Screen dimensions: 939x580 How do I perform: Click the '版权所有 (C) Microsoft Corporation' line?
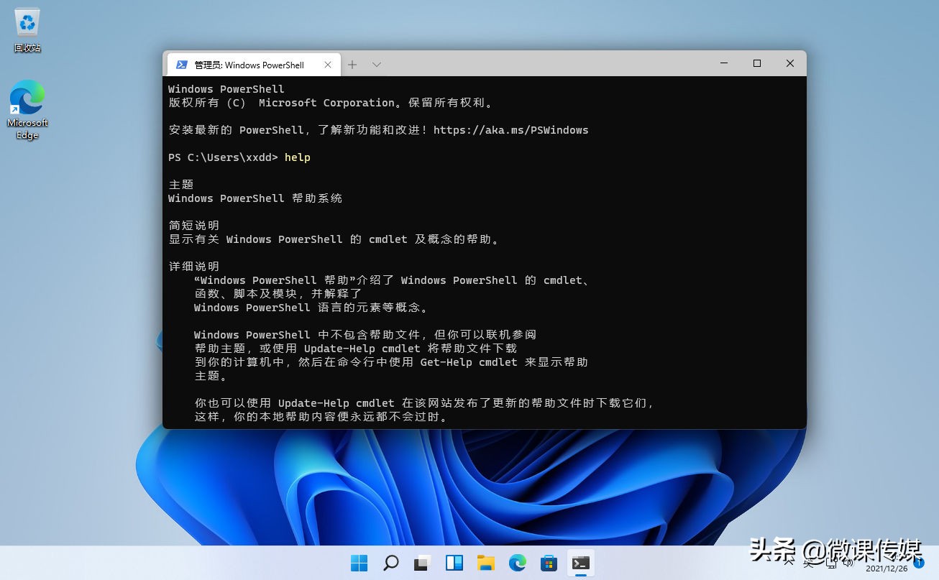click(331, 103)
